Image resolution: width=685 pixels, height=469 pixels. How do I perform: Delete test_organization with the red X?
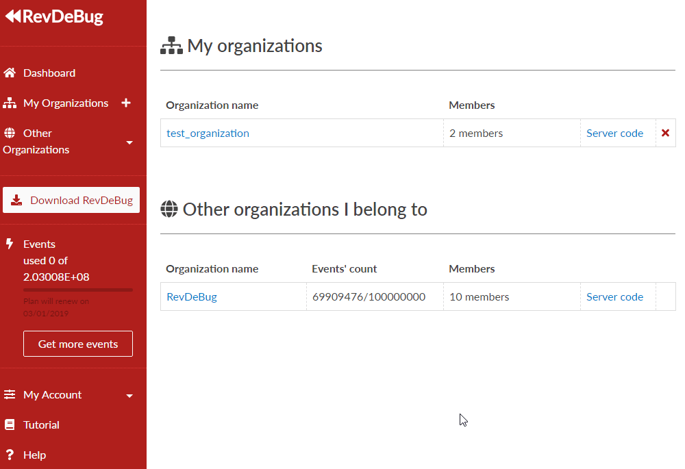point(665,133)
